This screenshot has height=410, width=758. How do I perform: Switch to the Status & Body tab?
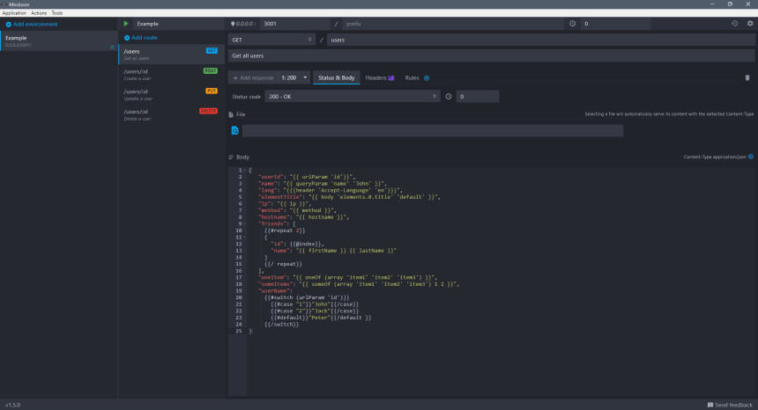337,77
